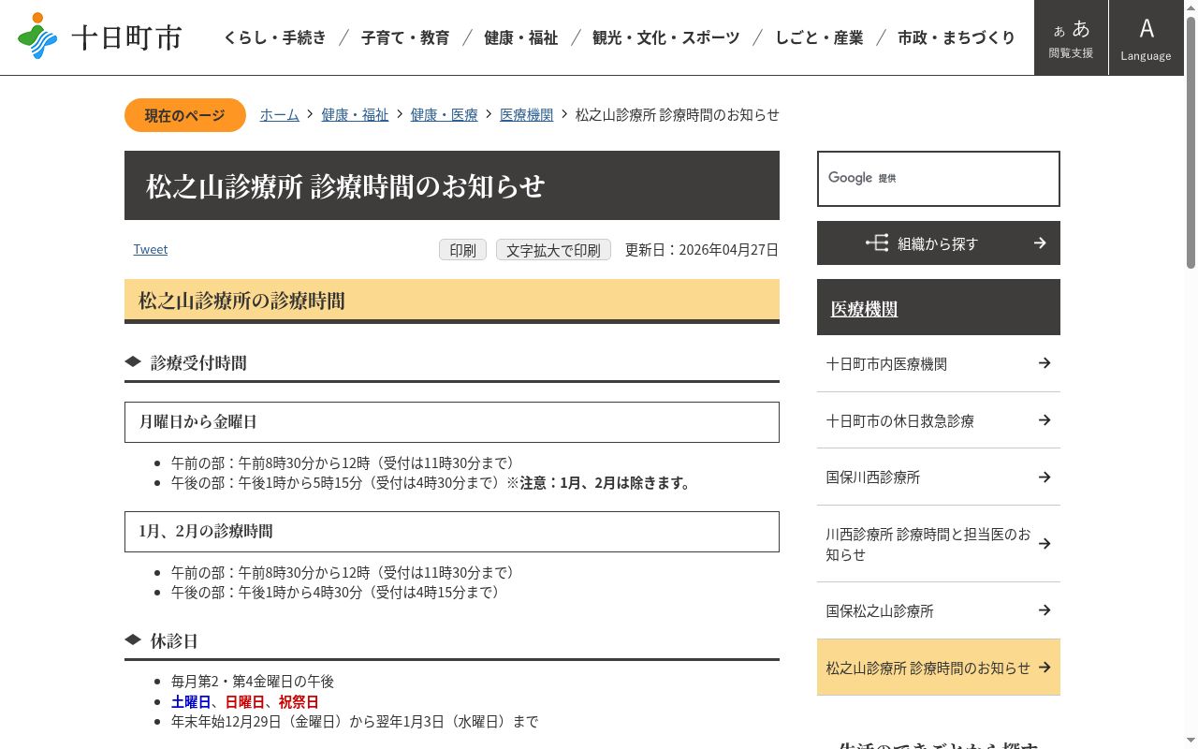The height and width of the screenshot is (749, 1198).
Task: Open the 観光・文化・スポーツ menu
Action: (x=666, y=37)
